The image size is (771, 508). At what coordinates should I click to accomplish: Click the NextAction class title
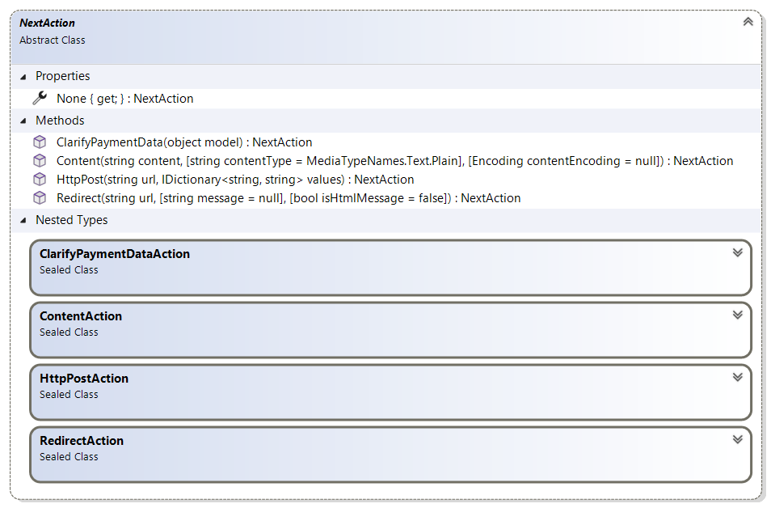coord(47,23)
